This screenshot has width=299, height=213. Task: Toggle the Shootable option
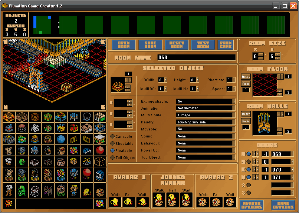112,143
